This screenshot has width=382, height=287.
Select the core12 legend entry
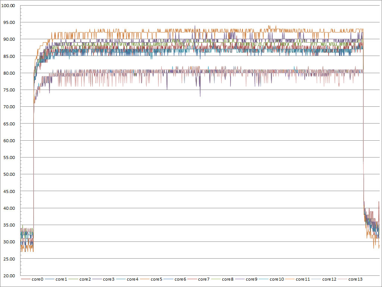point(324,279)
